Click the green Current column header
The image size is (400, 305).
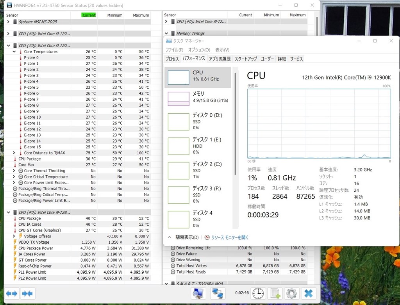tap(89, 15)
